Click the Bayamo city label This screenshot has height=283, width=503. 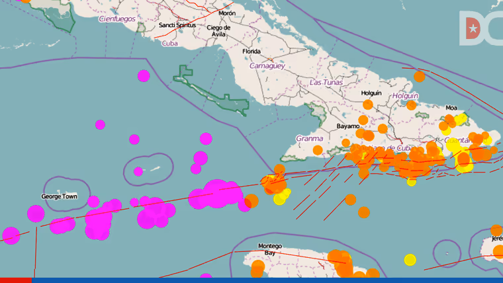(x=347, y=126)
